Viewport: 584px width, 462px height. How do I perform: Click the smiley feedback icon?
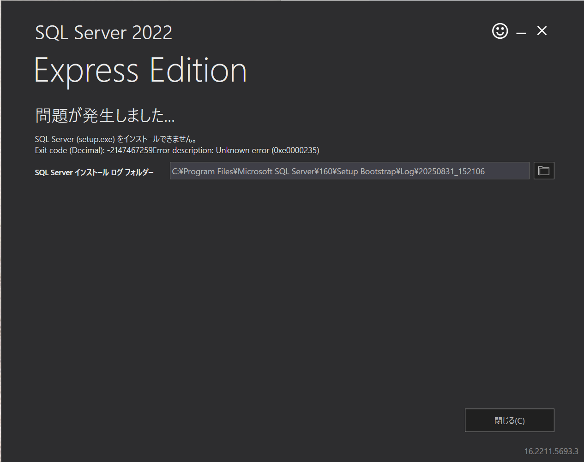tap(500, 31)
